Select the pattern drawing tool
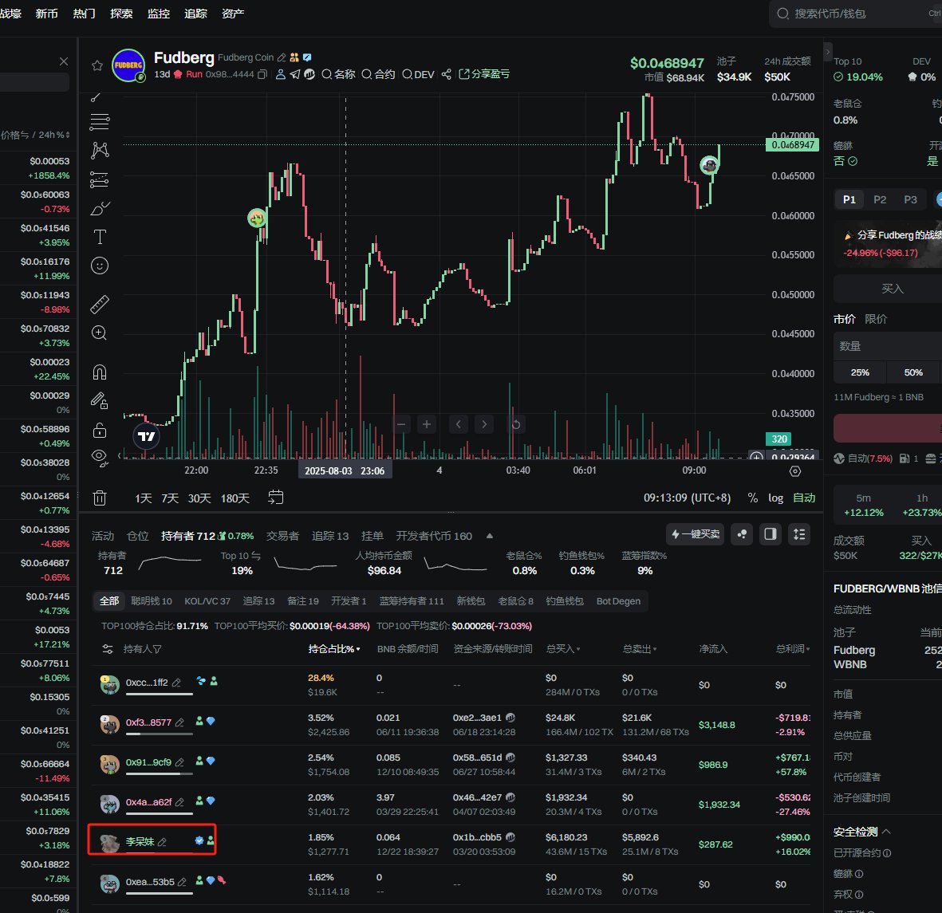Image resolution: width=942 pixels, height=913 pixels. (100, 150)
